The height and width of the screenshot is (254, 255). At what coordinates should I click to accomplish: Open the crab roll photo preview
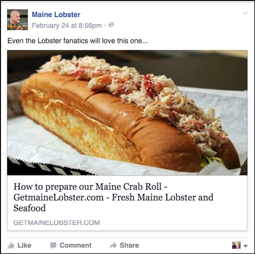click(127, 112)
